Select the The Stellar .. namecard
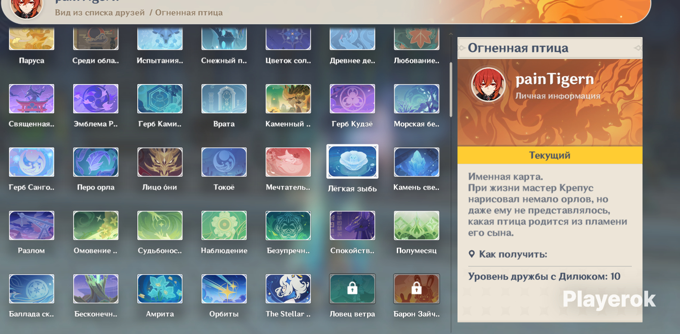The image size is (680, 334). [x=288, y=289]
